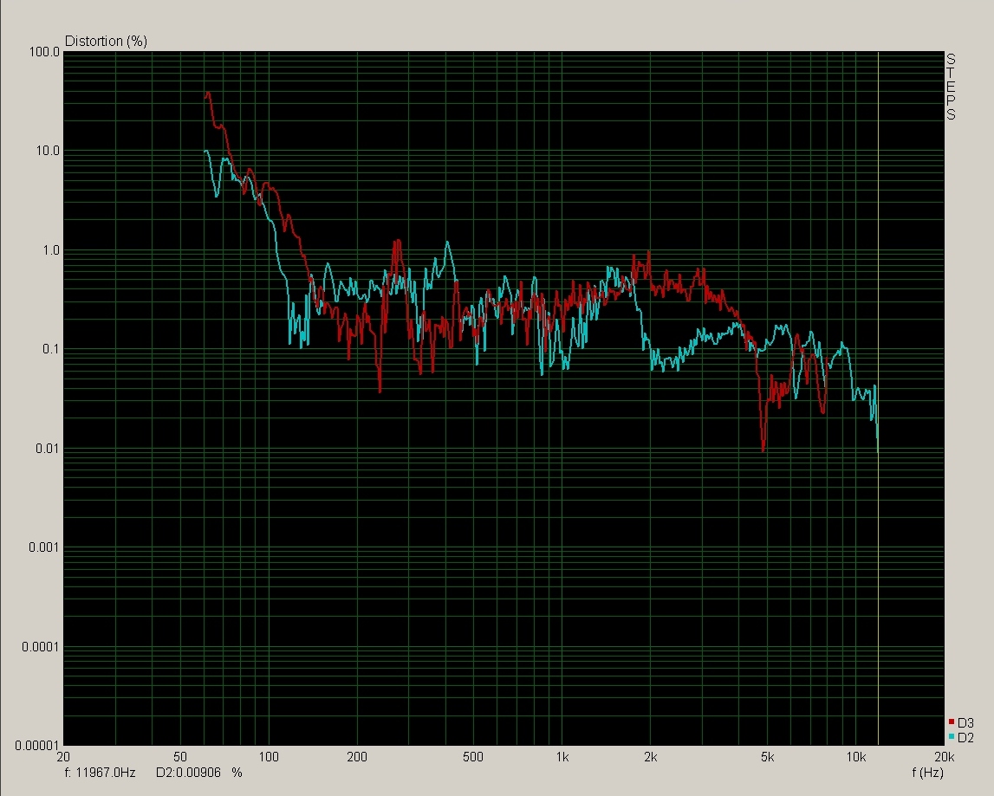This screenshot has width=994, height=796.
Task: Click the cyan D2 legend color swatch
Action: [x=952, y=737]
